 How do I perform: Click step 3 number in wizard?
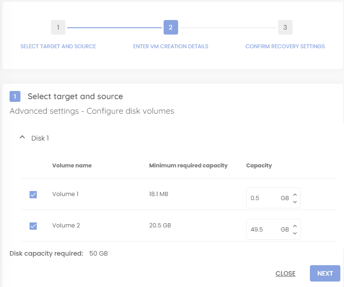(285, 27)
